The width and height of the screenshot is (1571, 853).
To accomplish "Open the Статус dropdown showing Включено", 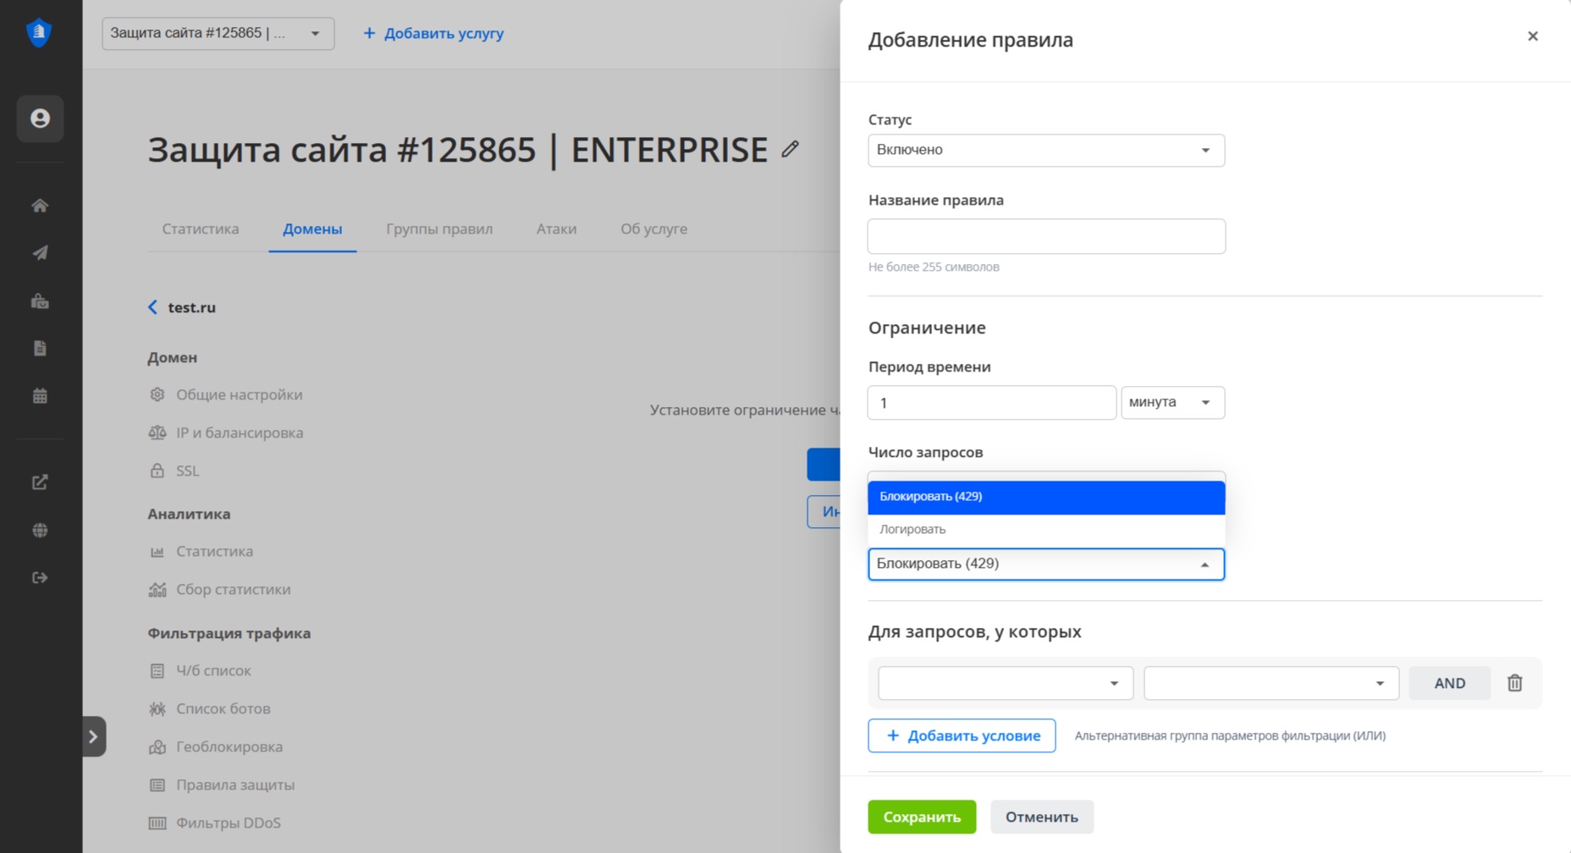I will [x=1045, y=151].
